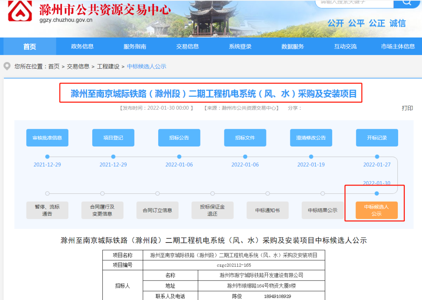Select the 开标记录 stage button

pyautogui.click(x=377, y=138)
